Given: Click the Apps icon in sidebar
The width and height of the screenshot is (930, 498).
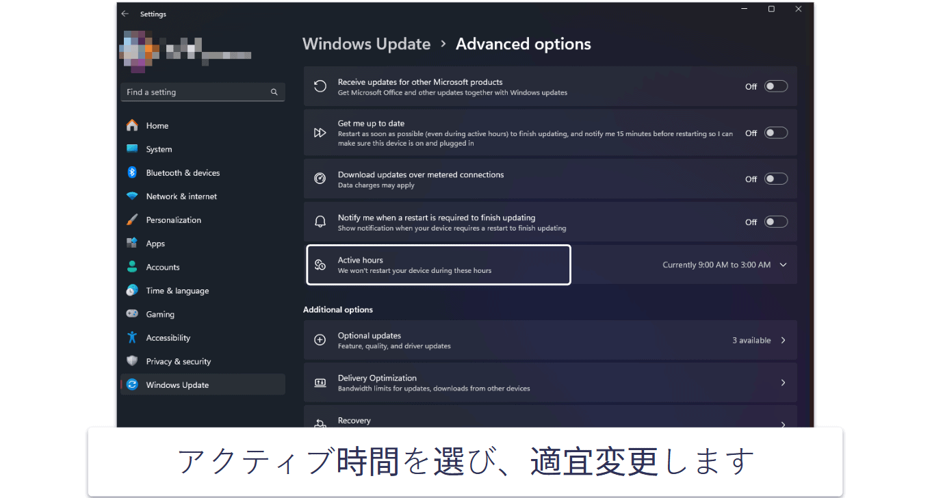Looking at the screenshot, I should (132, 244).
